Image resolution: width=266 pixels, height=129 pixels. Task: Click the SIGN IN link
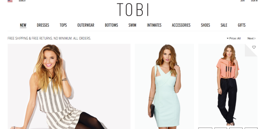coord(254,1)
